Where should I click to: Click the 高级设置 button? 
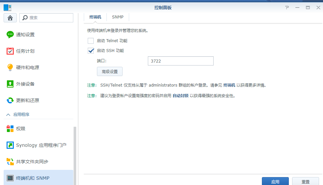point(109,71)
